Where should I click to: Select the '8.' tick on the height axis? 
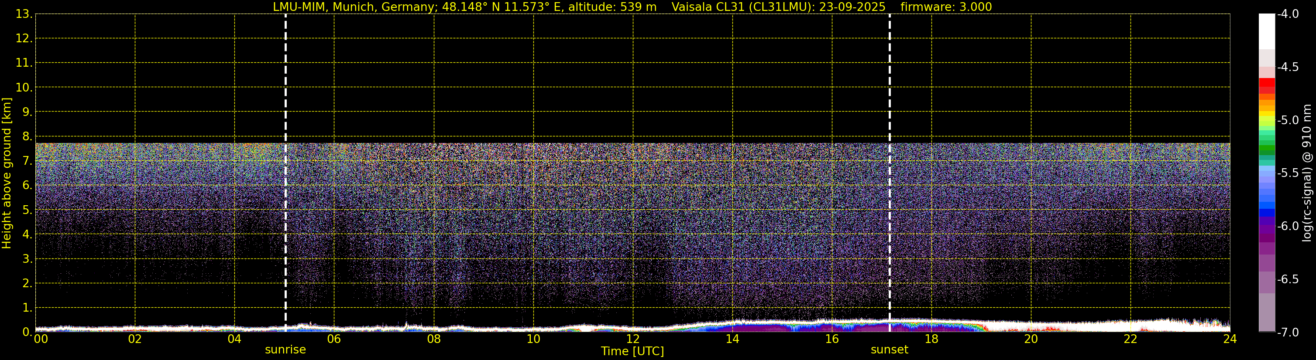27,136
